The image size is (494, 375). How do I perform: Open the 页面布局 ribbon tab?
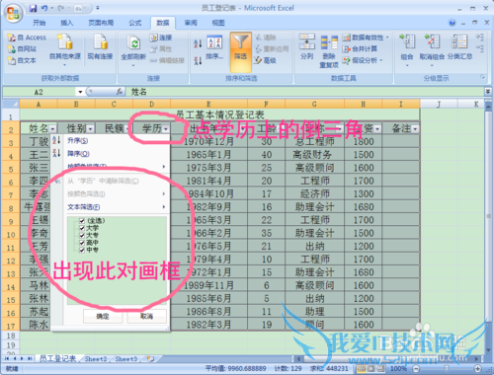coord(101,23)
